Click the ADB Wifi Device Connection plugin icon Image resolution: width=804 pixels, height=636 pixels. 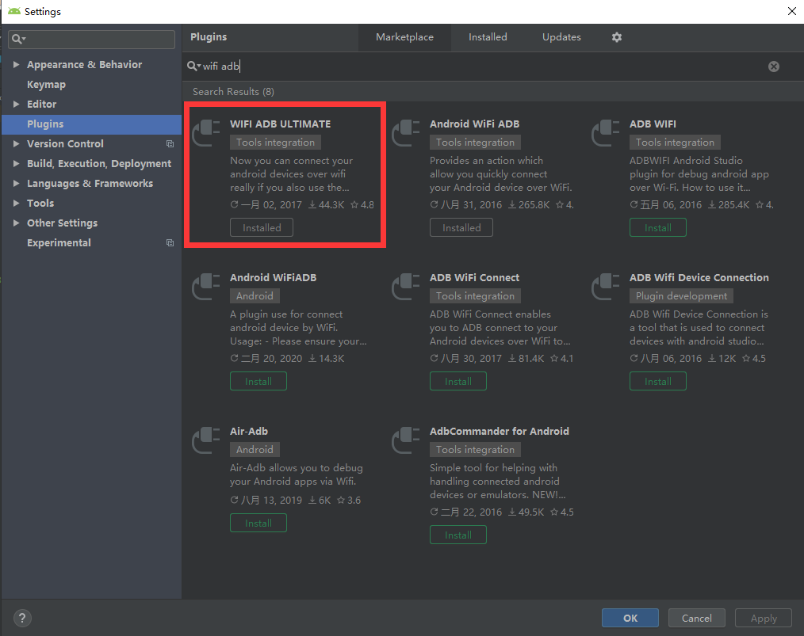pos(606,286)
